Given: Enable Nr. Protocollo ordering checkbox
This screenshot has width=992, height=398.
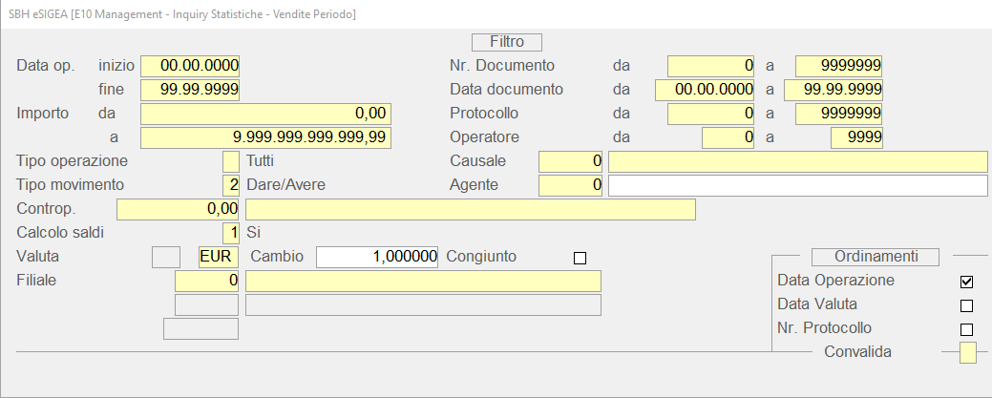Looking at the screenshot, I should (x=966, y=329).
